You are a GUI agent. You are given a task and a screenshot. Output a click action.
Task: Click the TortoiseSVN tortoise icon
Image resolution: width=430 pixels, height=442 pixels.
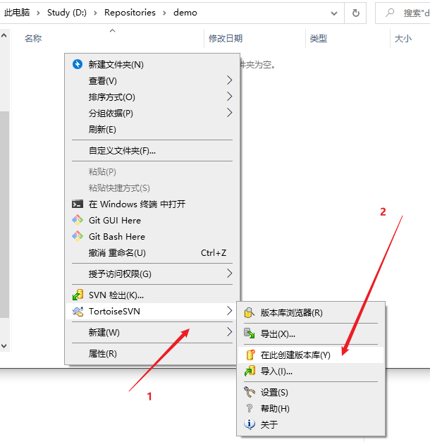tap(78, 311)
